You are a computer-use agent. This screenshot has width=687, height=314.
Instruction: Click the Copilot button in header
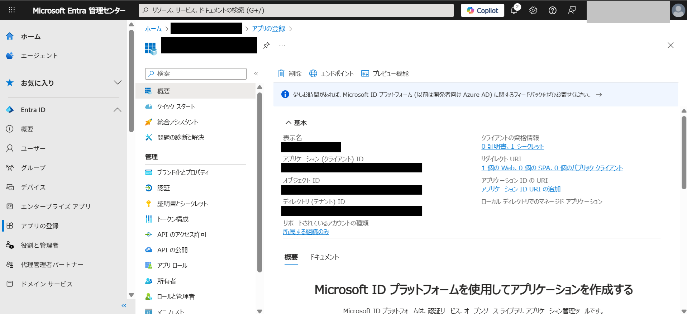pos(482,10)
